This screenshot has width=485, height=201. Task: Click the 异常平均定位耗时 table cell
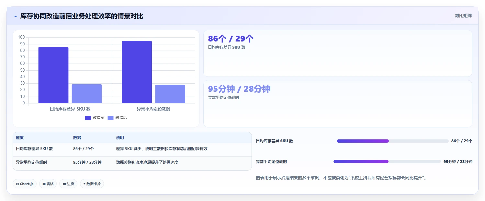coord(31,162)
